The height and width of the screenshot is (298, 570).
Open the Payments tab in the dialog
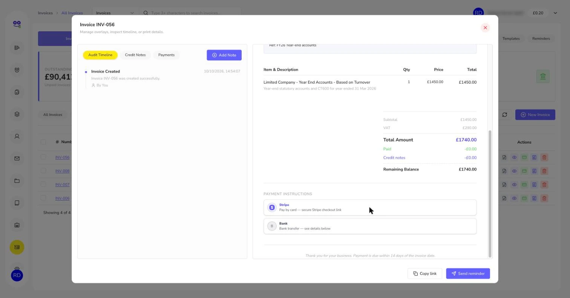(166, 55)
